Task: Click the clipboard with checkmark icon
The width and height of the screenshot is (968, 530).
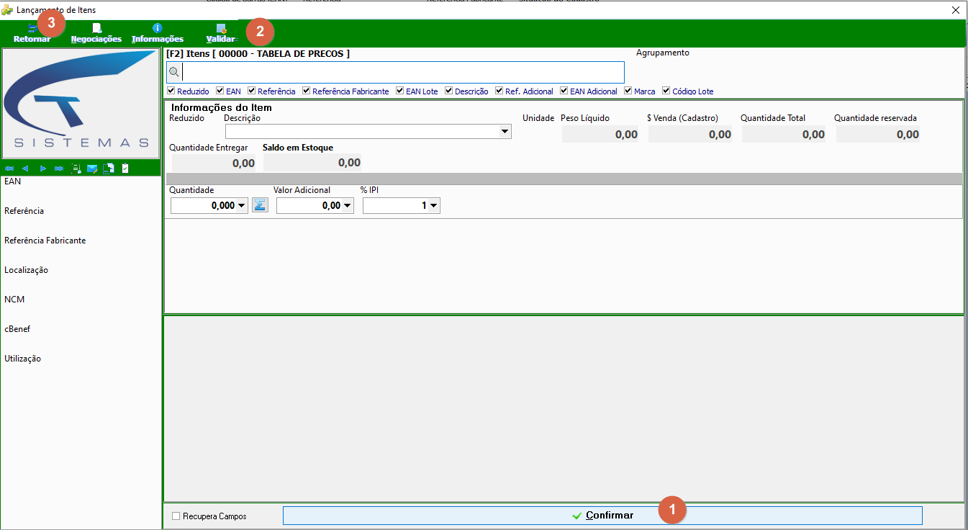Action: click(125, 169)
